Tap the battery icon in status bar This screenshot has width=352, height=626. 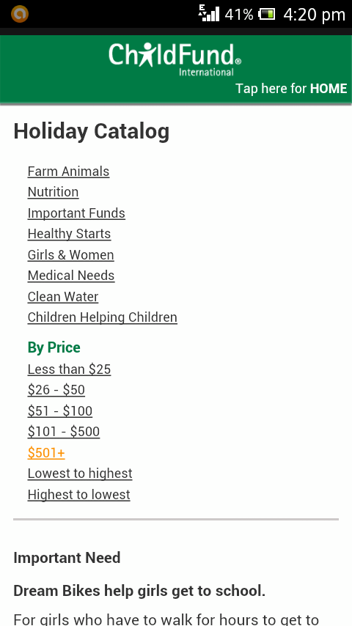tap(266, 15)
